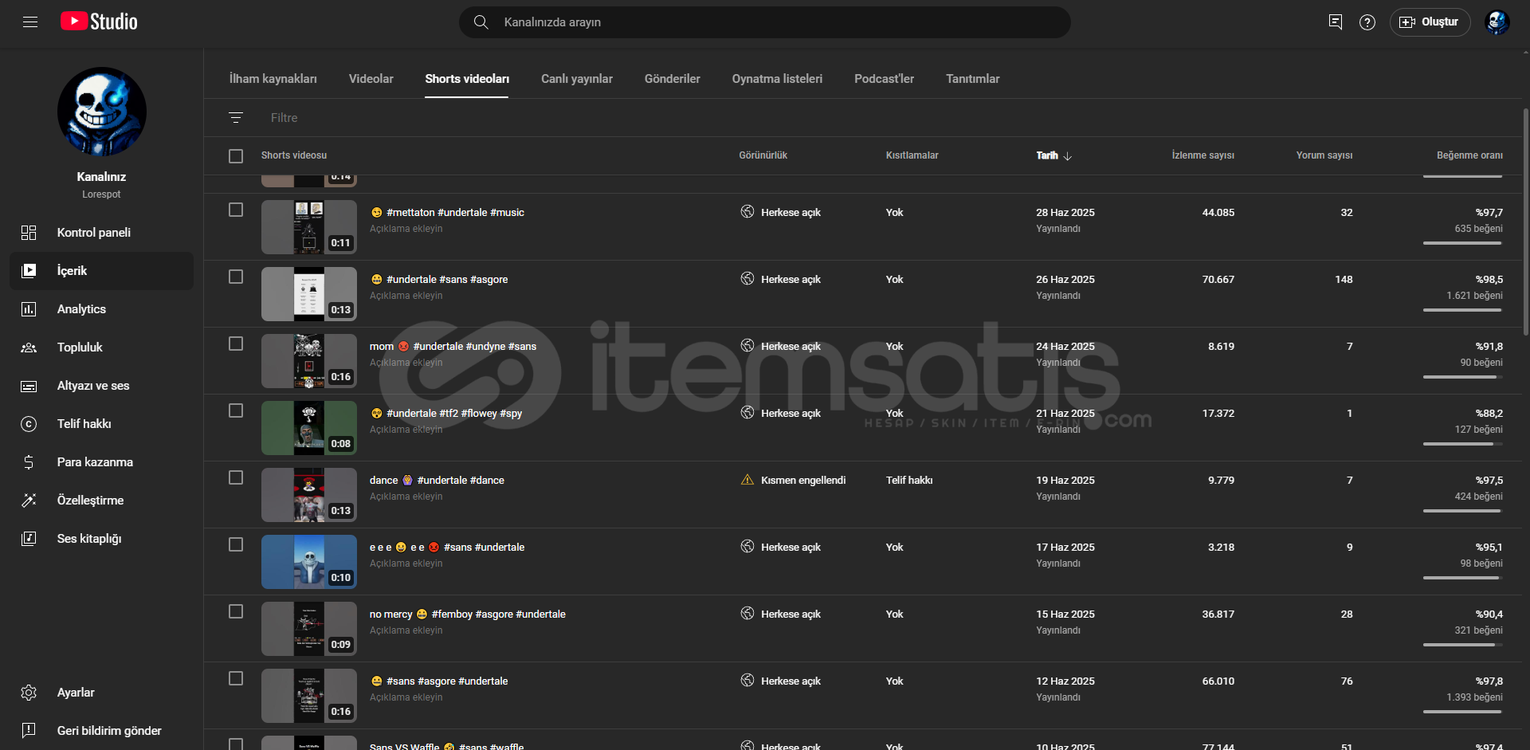Image resolution: width=1530 pixels, height=750 pixels.
Task: Switch to Tanıtımlar tab
Action: coord(972,79)
